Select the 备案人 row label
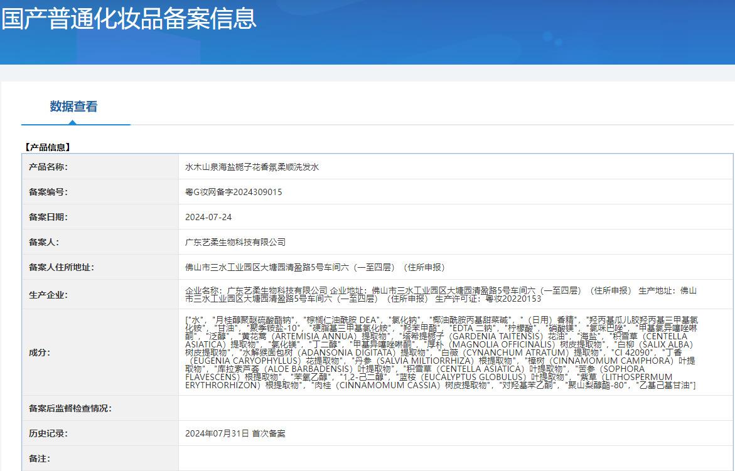This screenshot has height=471, width=735. (44, 242)
